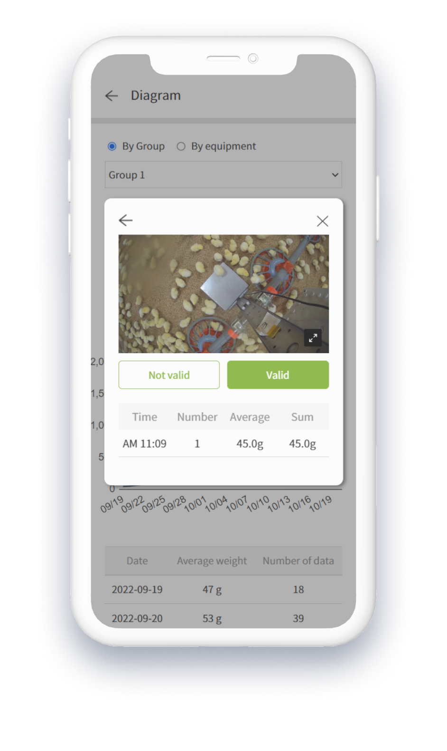Viewport: 447px width, 751px height.
Task: Click the Time column header
Action: (145, 417)
